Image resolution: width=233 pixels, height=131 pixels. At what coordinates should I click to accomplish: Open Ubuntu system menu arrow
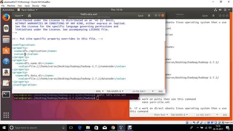229,10
